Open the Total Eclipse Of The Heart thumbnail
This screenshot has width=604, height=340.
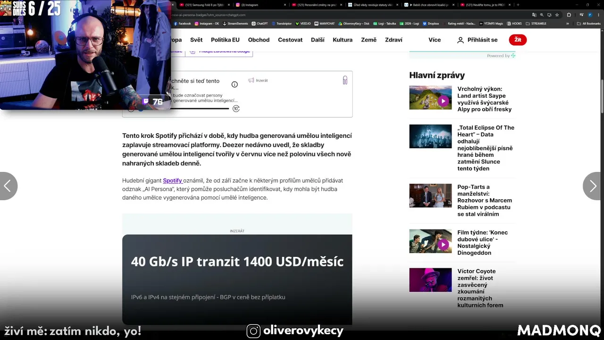pos(430,136)
